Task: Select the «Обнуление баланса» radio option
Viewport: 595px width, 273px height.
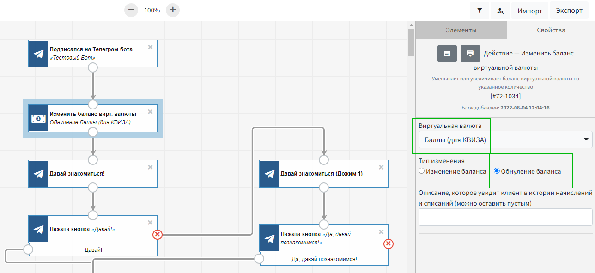Action: [497, 171]
